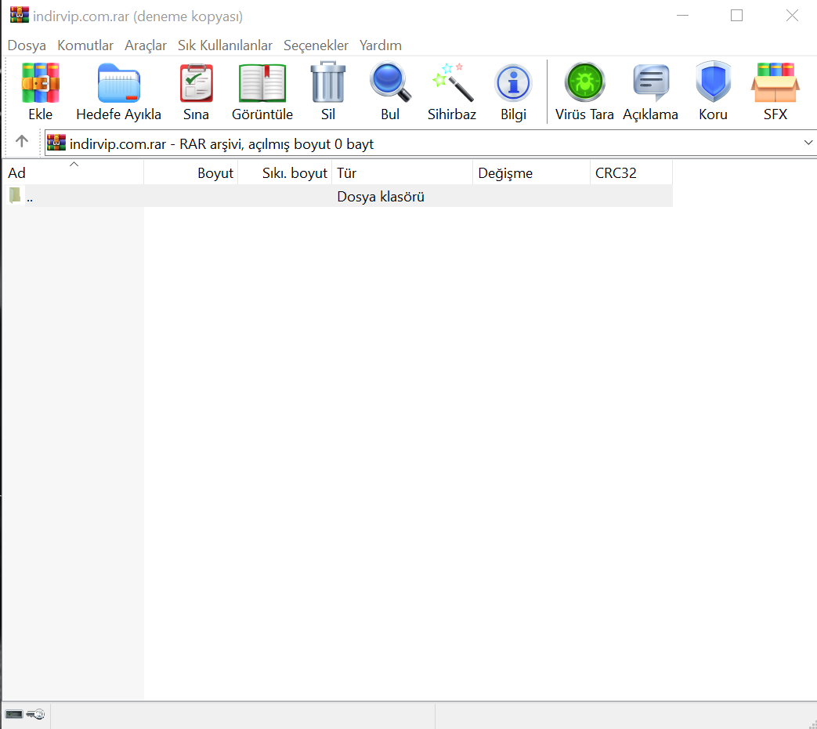Select the parent folder ".." entry

click(29, 197)
